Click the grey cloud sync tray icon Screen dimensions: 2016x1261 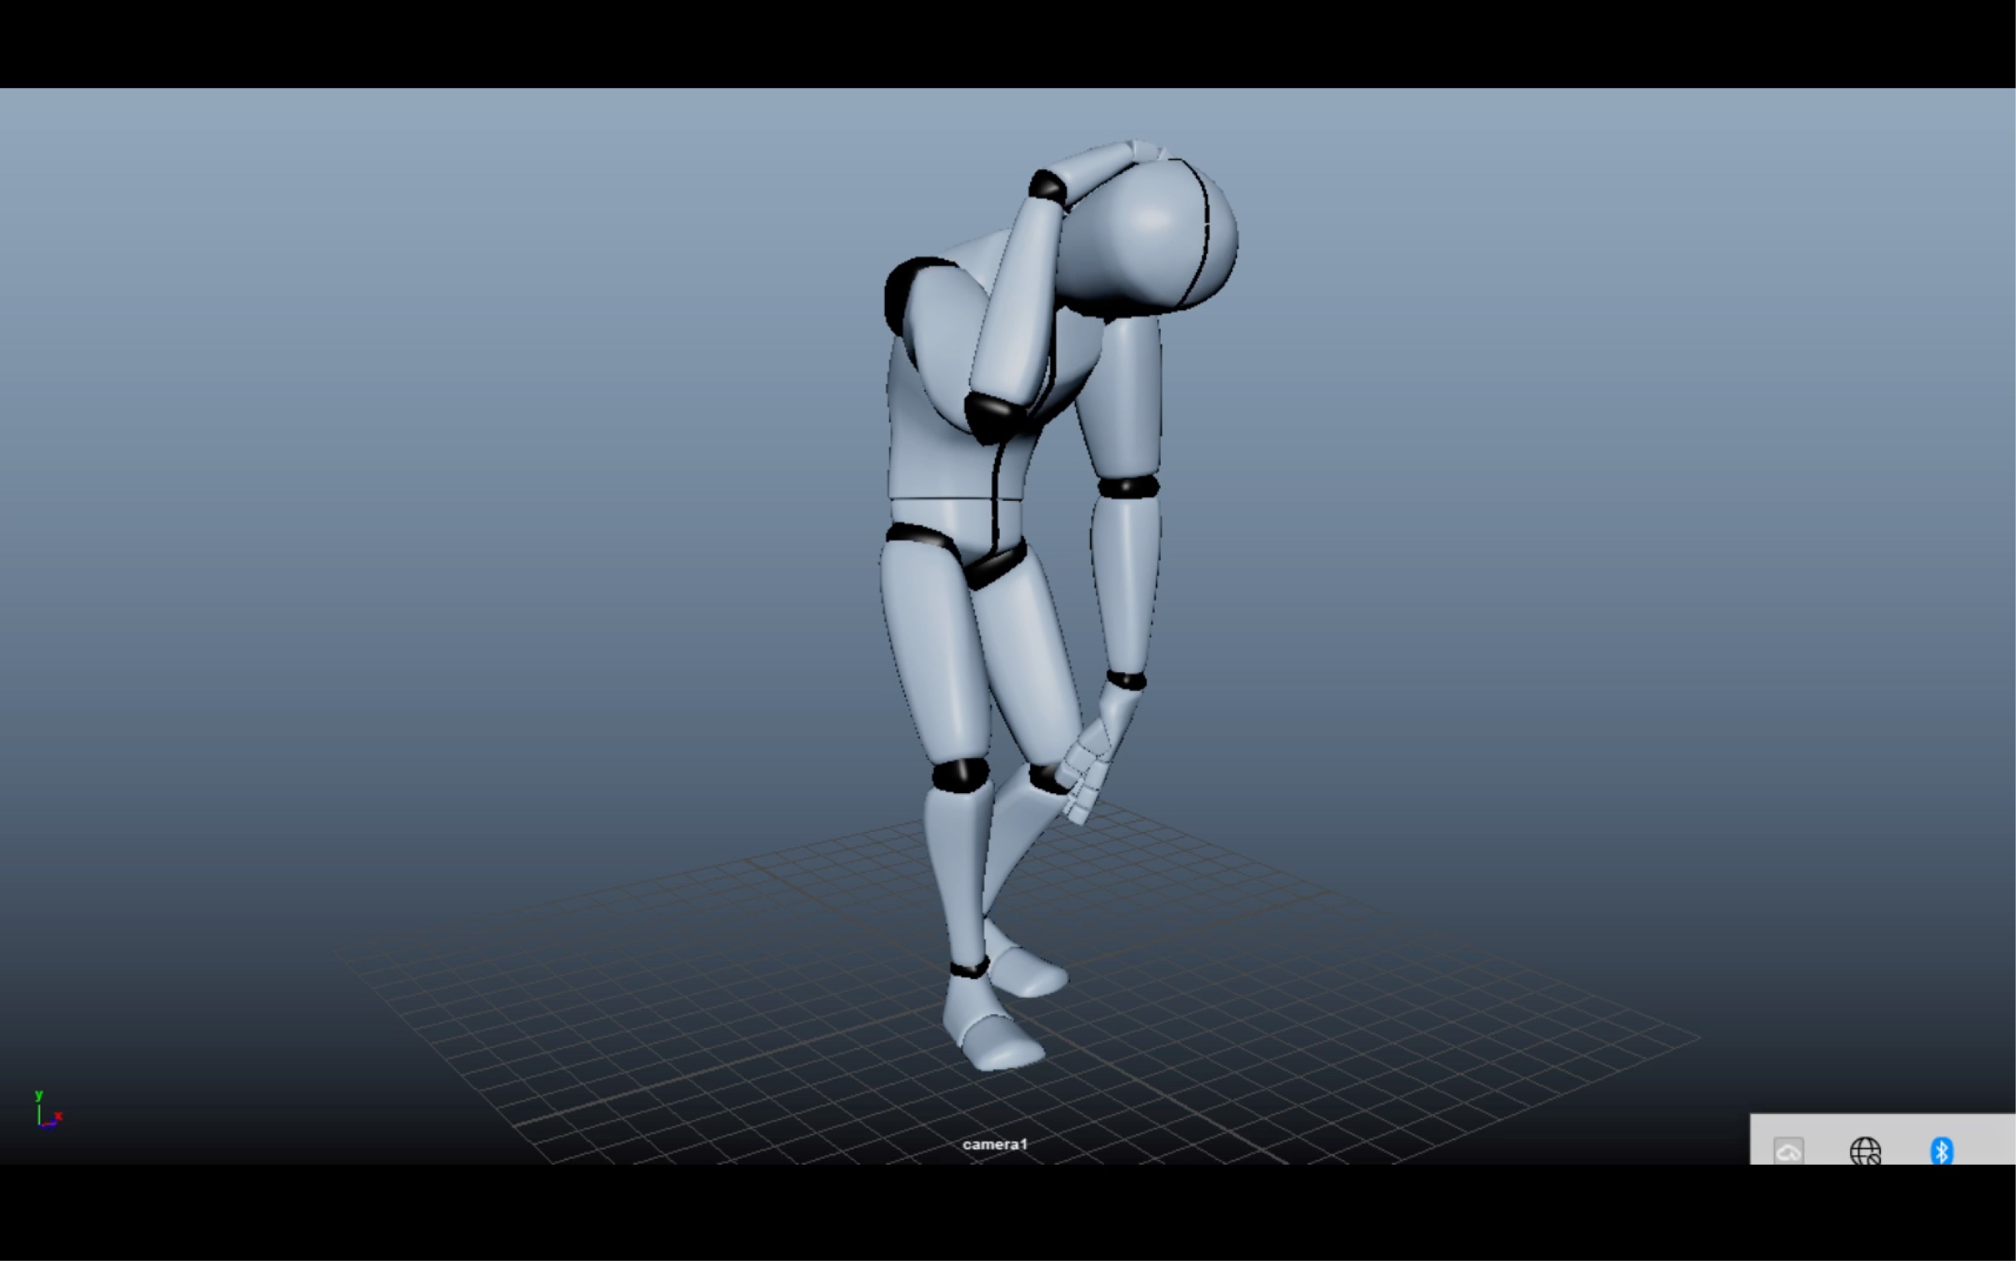pyautogui.click(x=1788, y=1152)
